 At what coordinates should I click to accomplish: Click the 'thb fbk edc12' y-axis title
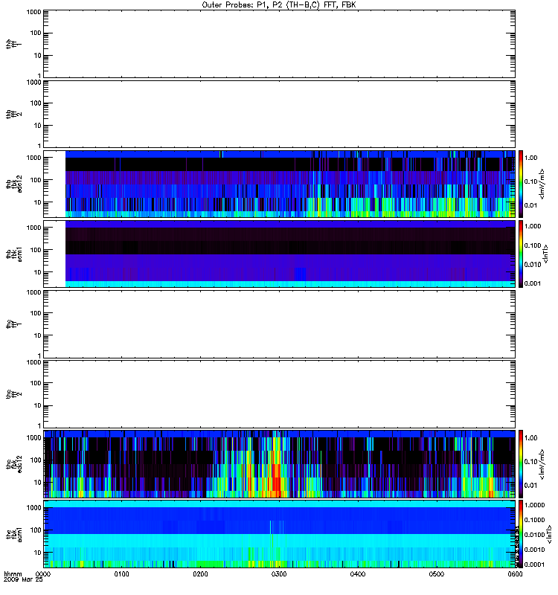pyautogui.click(x=13, y=184)
